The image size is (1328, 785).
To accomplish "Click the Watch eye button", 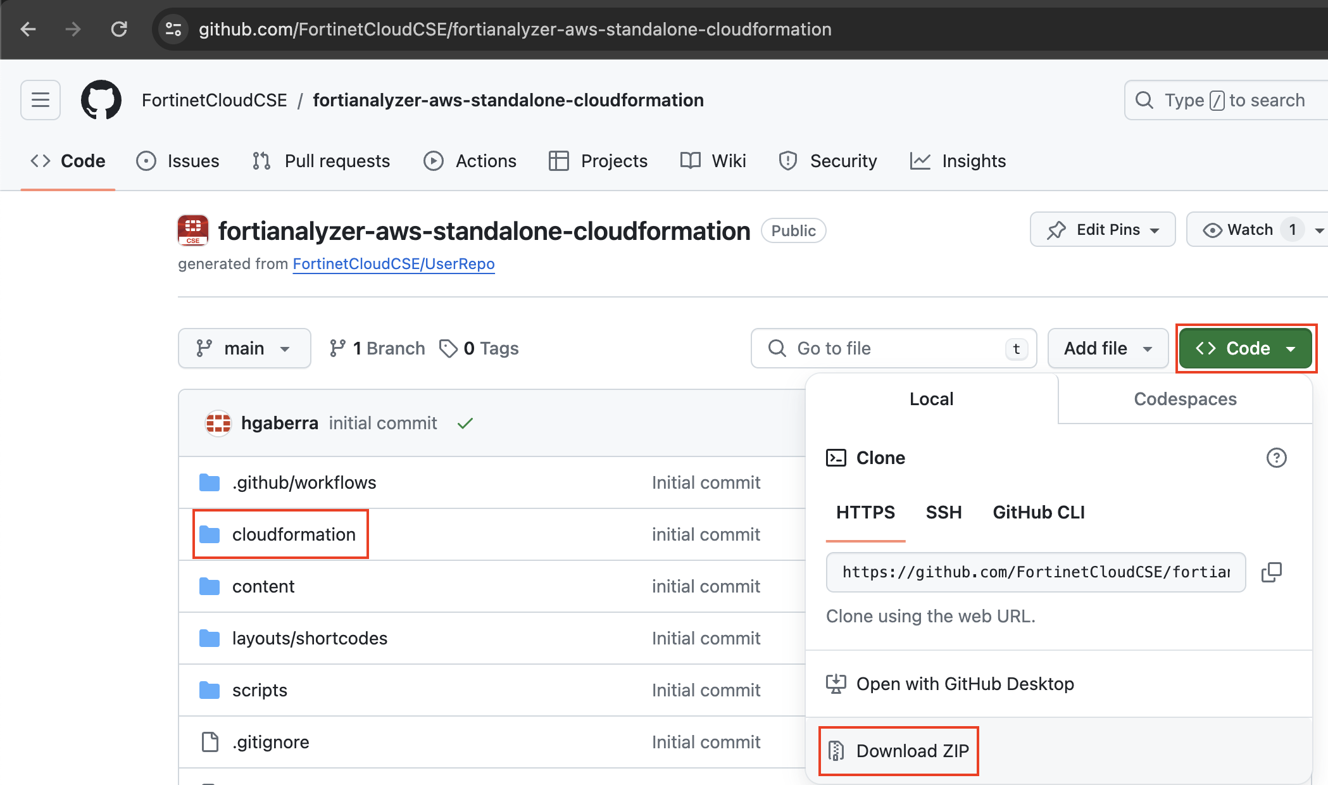I will 1239,230.
